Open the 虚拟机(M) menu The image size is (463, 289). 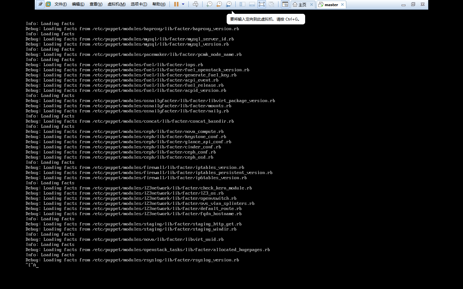coord(116,4)
